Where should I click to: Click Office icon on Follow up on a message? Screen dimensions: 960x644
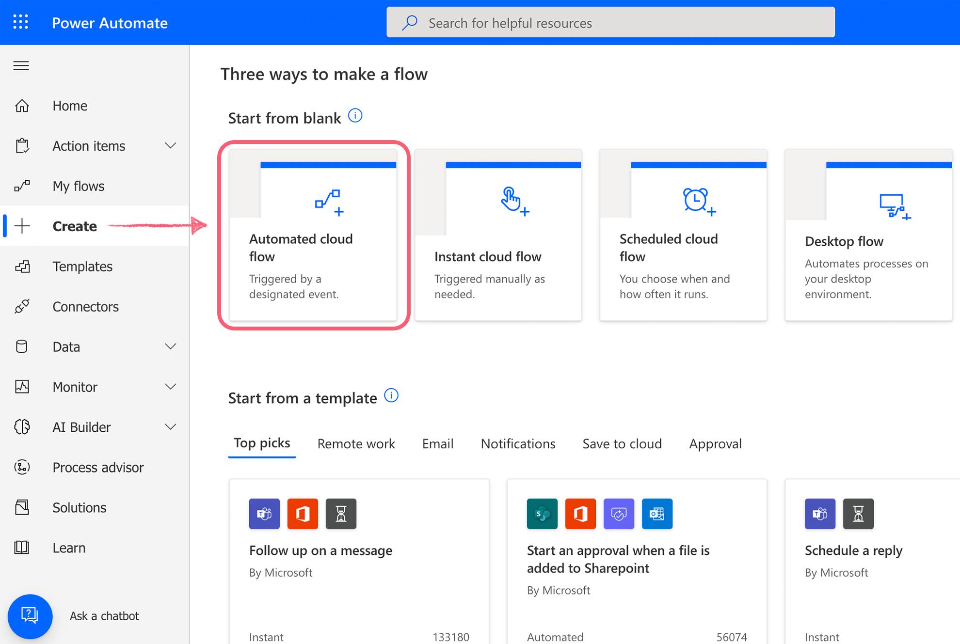pos(303,514)
